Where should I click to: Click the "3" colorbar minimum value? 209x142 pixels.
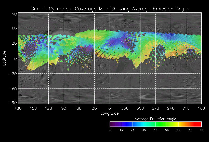coord(110,130)
